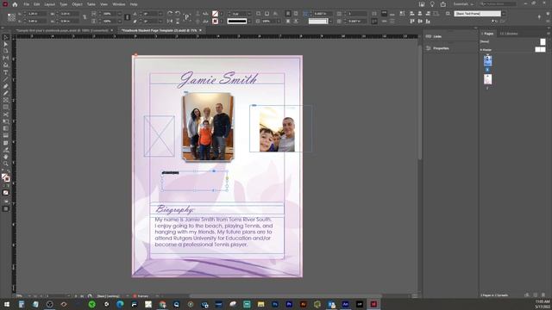Click the stroke color swatch in control bar

click(x=215, y=21)
